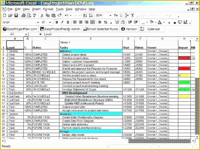Open the Name Box dropdown arrow
This screenshot has width=200, height=150.
coord(26,34)
